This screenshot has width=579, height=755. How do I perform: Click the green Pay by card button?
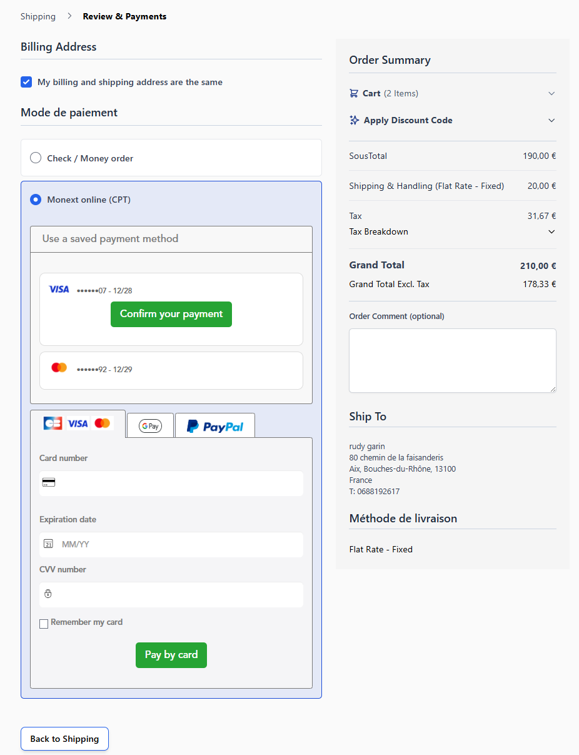(x=171, y=655)
